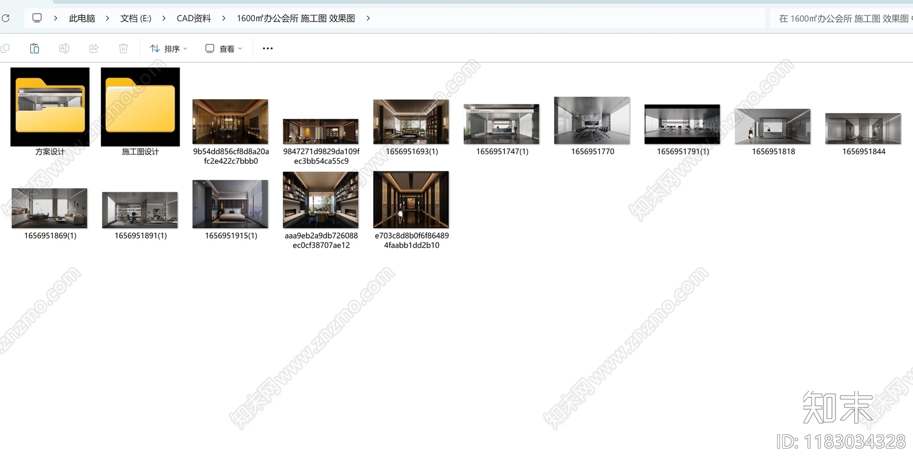913x464 pixels.
Task: Select the 1656951891(1) image thumbnail
Action: pos(140,210)
